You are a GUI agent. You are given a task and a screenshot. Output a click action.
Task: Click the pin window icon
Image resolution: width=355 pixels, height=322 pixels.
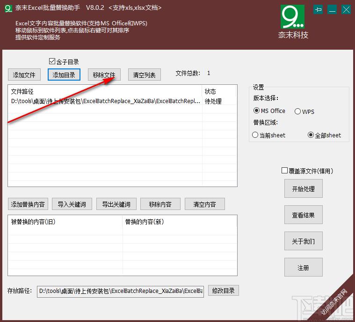click(x=318, y=9)
